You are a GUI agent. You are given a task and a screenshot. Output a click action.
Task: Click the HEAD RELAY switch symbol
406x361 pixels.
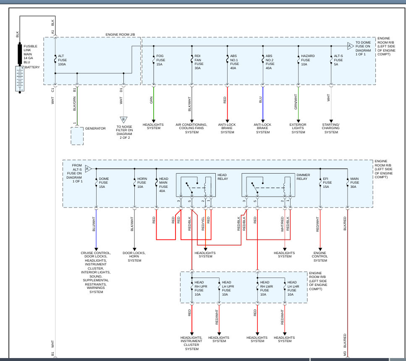point(196,185)
